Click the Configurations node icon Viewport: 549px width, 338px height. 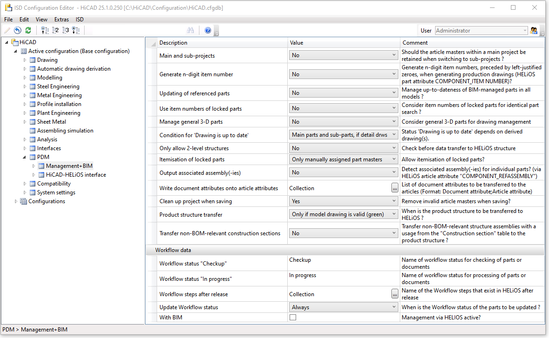23,201
